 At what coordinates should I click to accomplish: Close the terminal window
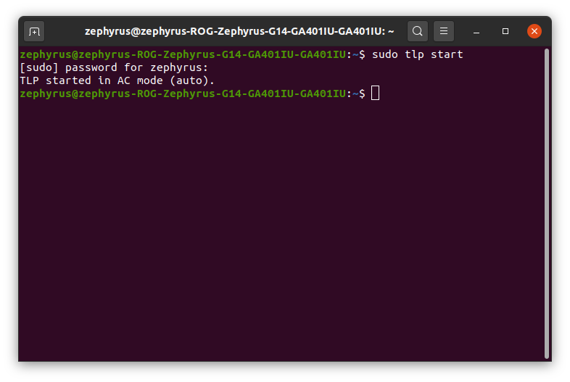click(x=534, y=31)
